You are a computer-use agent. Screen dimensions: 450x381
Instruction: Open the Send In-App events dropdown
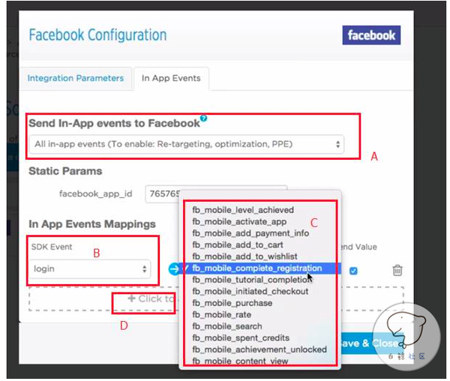click(x=186, y=144)
